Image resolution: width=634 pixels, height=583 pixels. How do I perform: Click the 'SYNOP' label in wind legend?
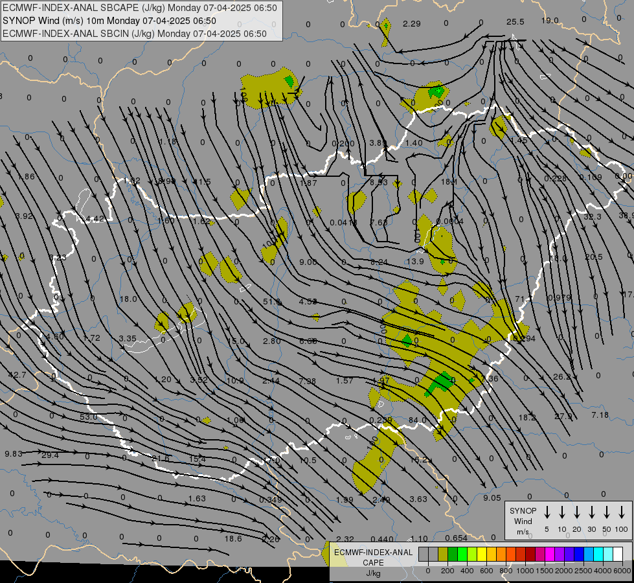click(523, 510)
